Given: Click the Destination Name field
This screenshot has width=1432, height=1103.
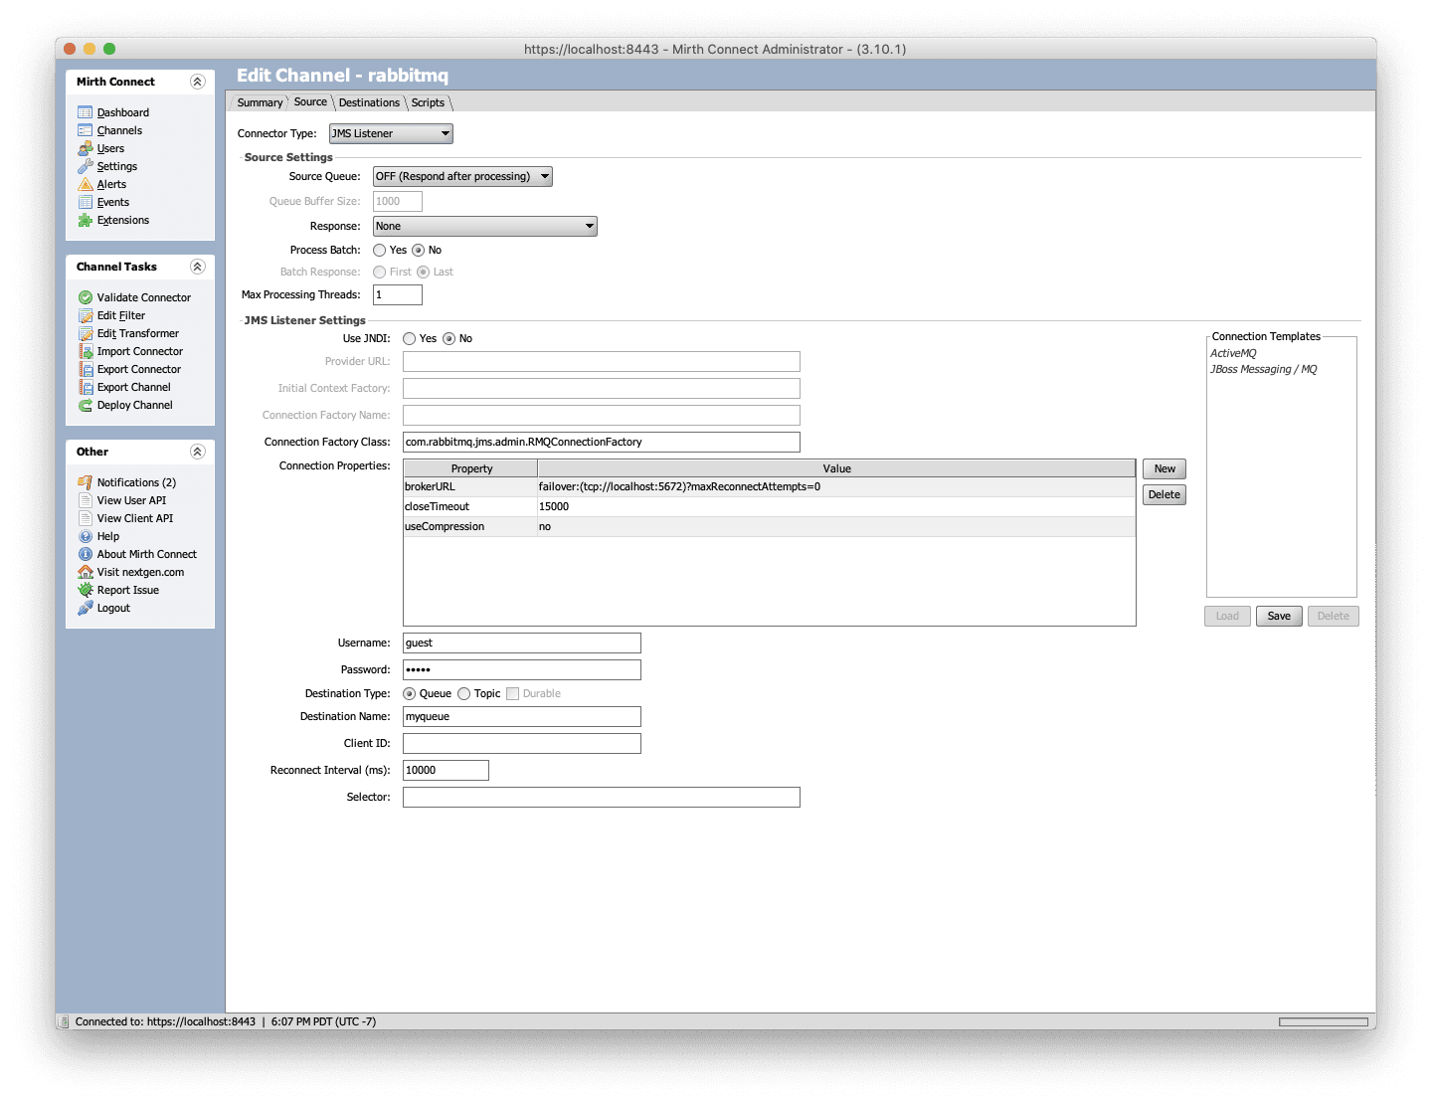Looking at the screenshot, I should [522, 716].
